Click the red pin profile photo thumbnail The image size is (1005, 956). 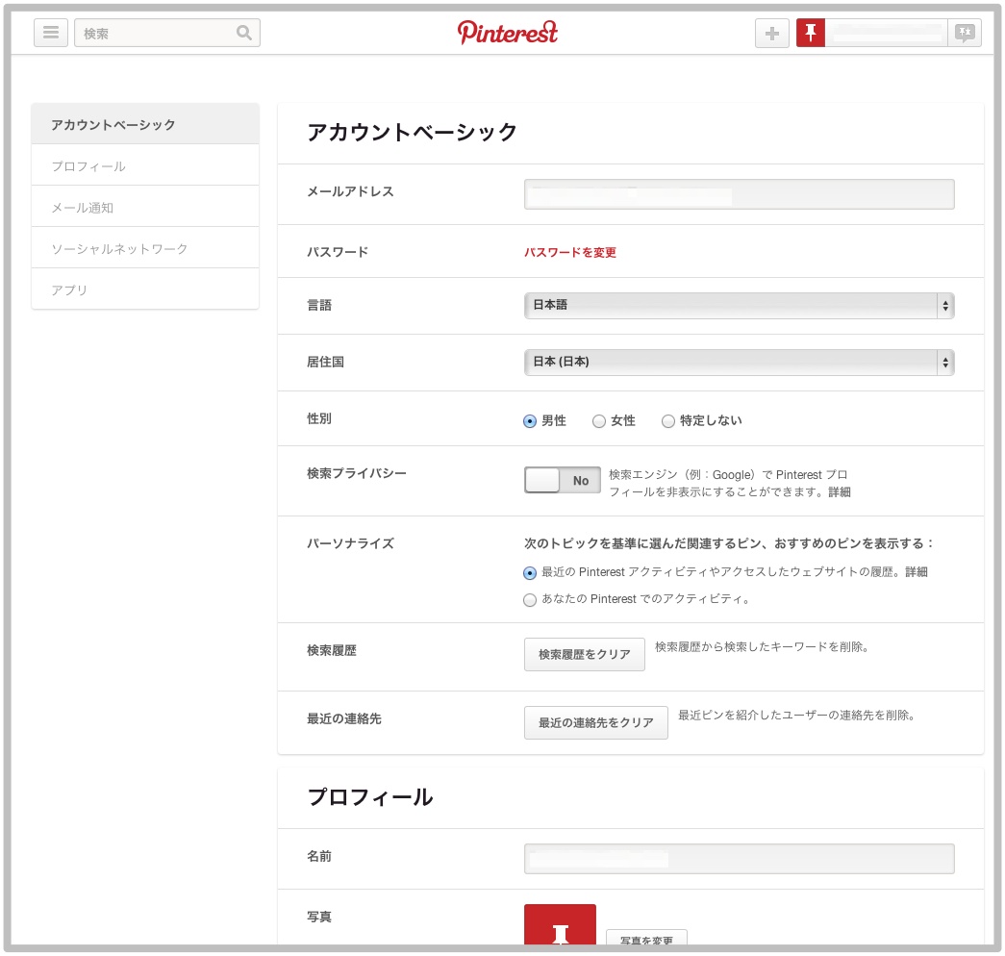coord(560,924)
